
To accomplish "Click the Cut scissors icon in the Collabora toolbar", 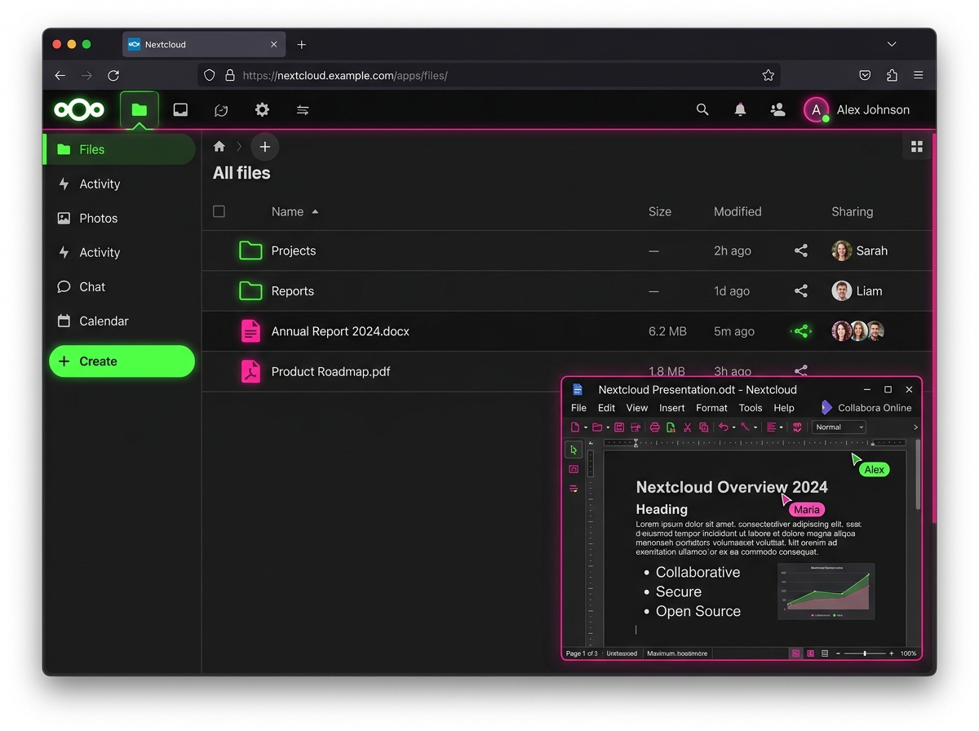I will [x=687, y=428].
